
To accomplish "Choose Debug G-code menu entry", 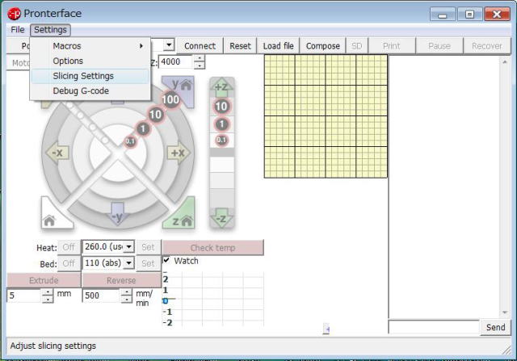I will click(90, 90).
